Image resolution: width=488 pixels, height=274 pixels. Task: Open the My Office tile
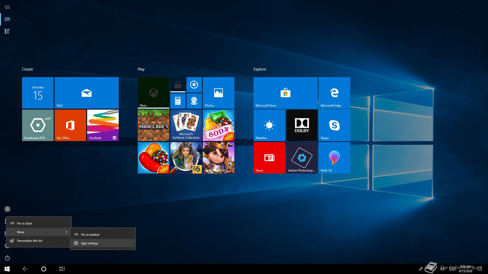[x=70, y=125]
